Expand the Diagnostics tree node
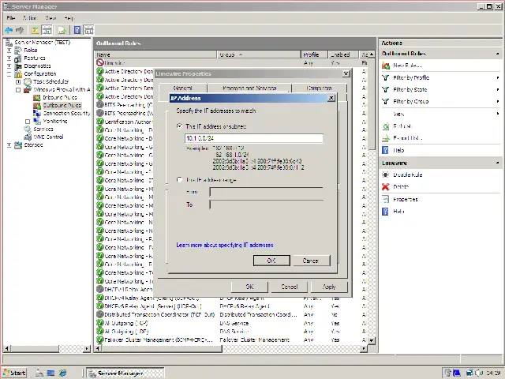The width and height of the screenshot is (505, 379). coord(9,66)
